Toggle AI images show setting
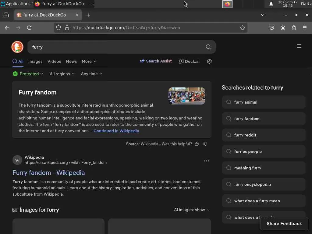Viewport: 312px width, 234px height. coord(192,210)
